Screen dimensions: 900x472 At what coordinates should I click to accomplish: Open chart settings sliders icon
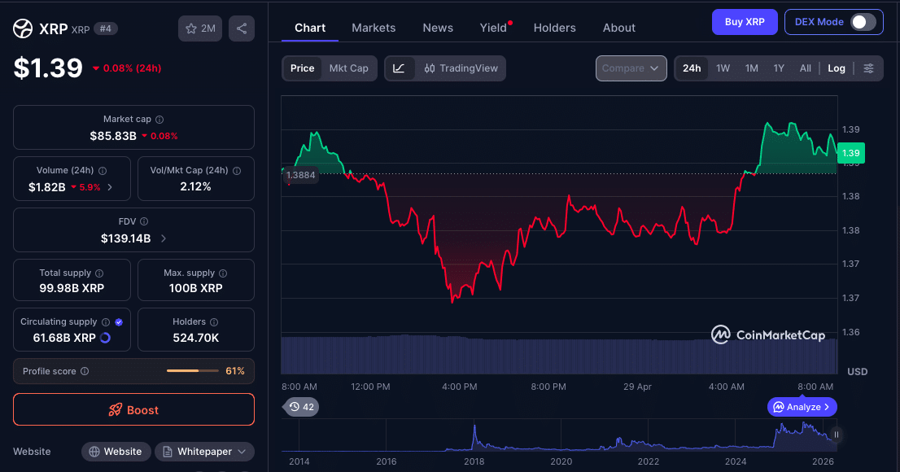tap(868, 68)
